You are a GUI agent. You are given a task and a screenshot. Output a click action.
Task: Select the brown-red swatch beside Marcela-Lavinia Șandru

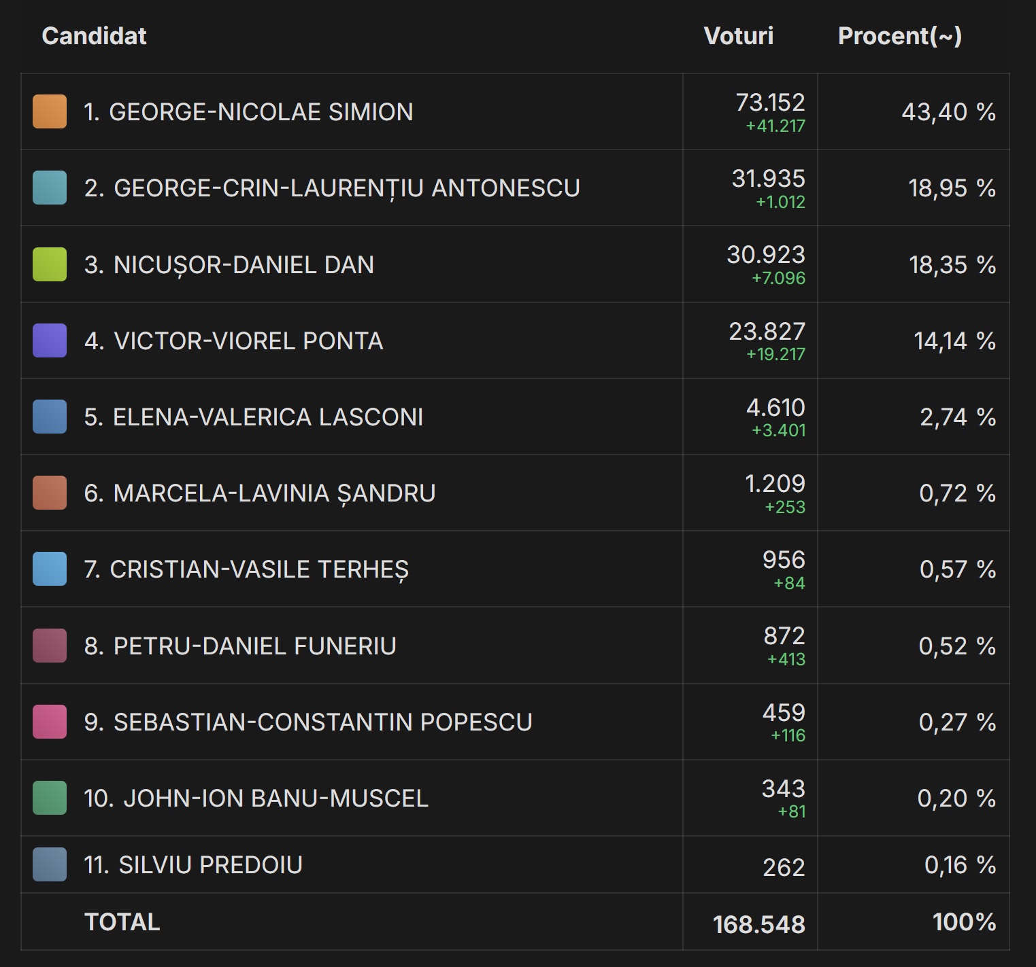tap(50, 493)
